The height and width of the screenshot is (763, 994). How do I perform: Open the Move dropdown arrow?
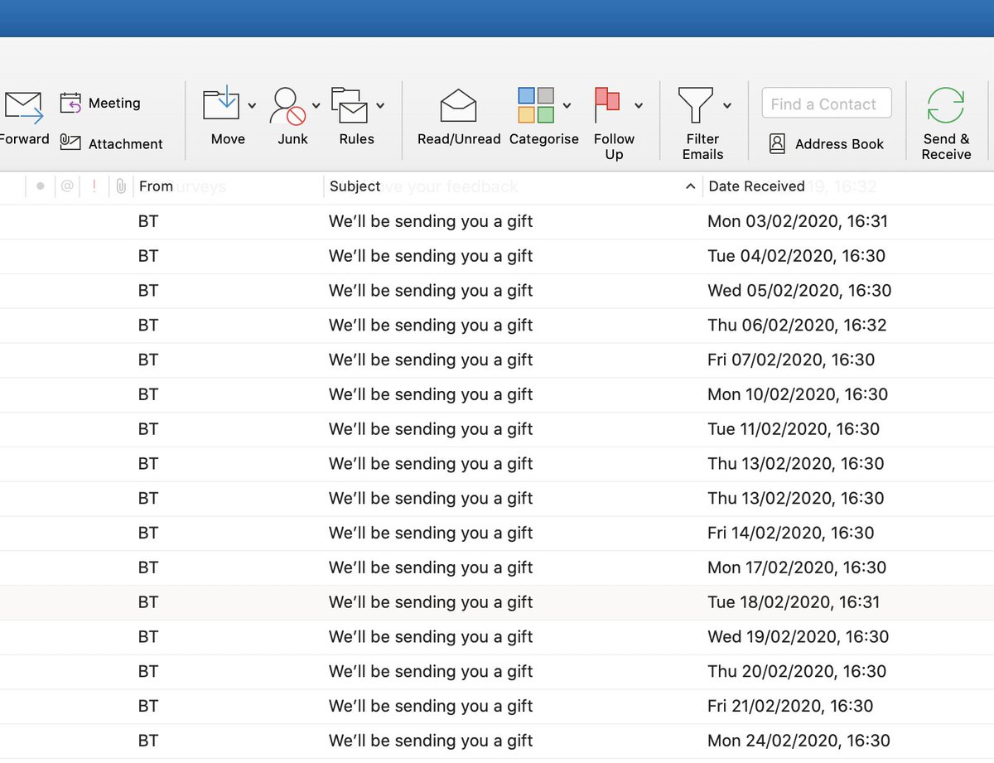pos(252,106)
